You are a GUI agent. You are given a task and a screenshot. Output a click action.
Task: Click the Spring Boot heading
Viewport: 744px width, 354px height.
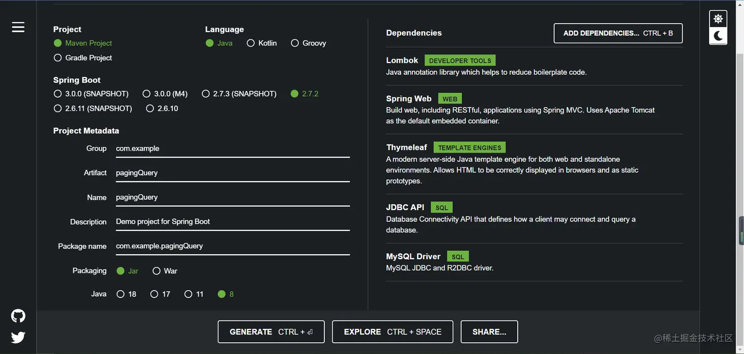click(77, 80)
